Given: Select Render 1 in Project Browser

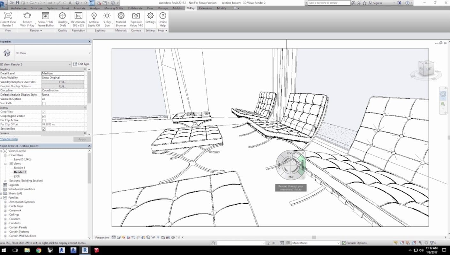Looking at the screenshot, I should pyautogui.click(x=19, y=168).
